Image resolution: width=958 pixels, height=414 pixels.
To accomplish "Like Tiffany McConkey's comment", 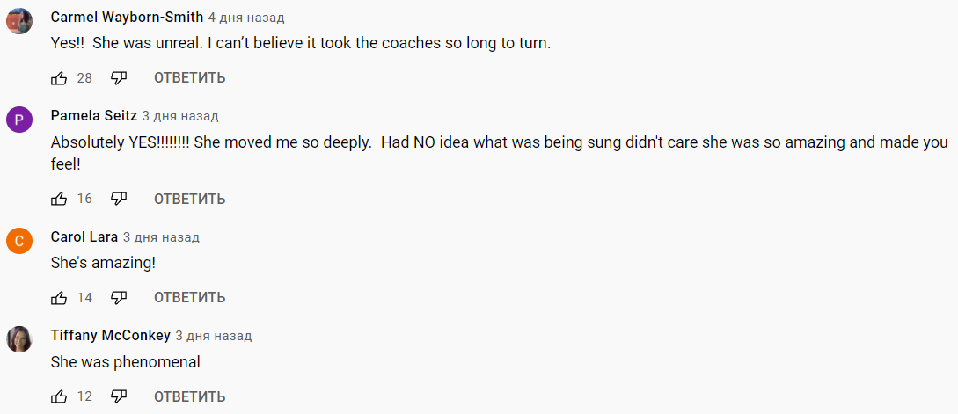I will pyautogui.click(x=59, y=396).
